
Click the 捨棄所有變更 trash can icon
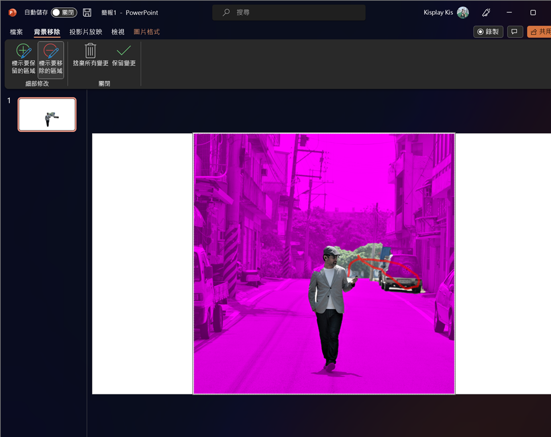[91, 55]
